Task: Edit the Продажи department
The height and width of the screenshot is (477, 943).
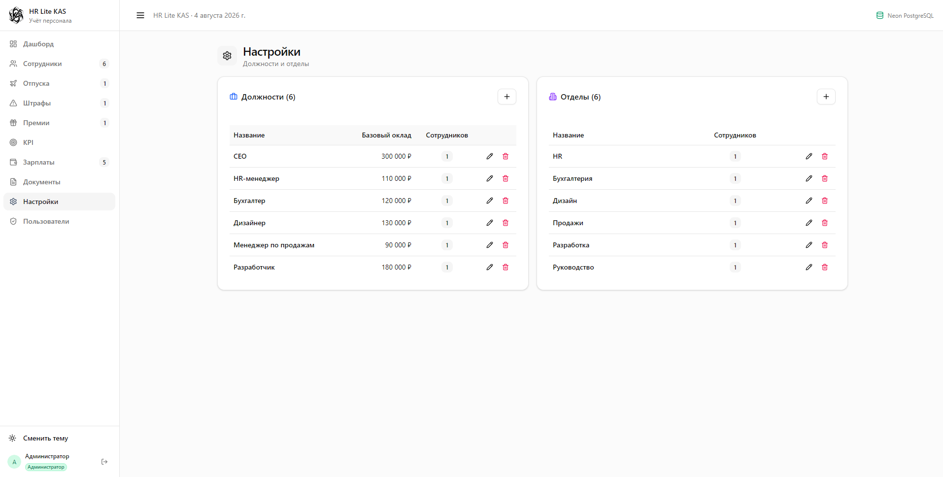Action: pyautogui.click(x=809, y=223)
